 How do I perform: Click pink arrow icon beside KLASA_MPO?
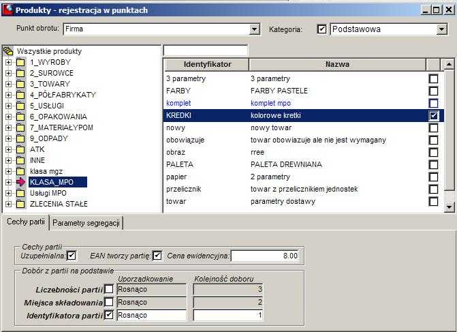pyautogui.click(x=21, y=182)
